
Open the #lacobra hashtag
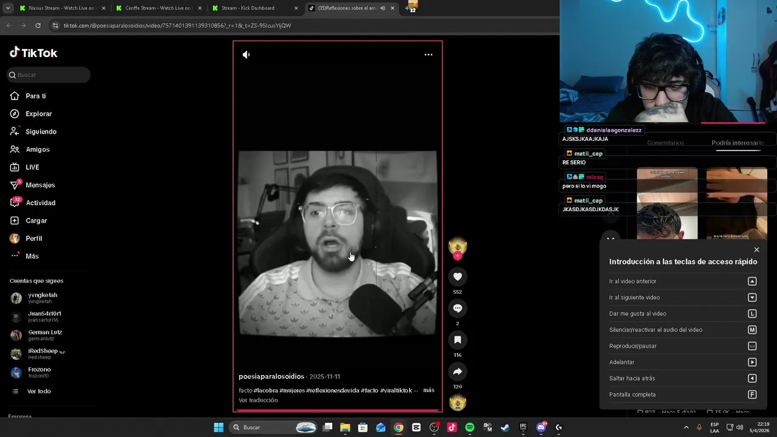[x=265, y=390]
